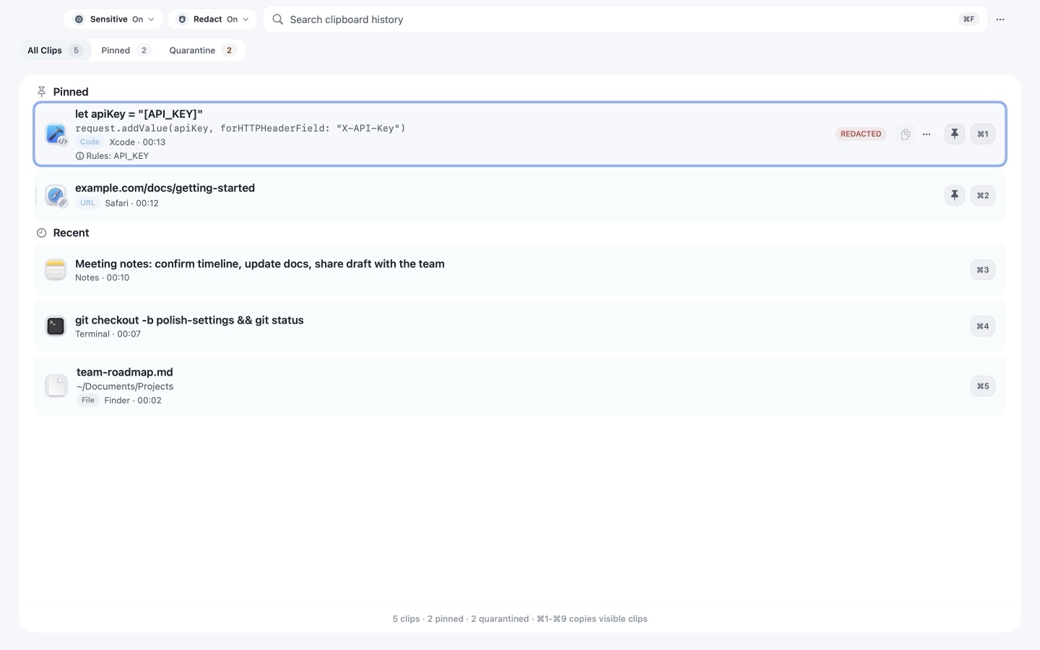Screen dimensions: 1040x650
Task: Click the Sensitive eye icon
Action: tap(79, 19)
